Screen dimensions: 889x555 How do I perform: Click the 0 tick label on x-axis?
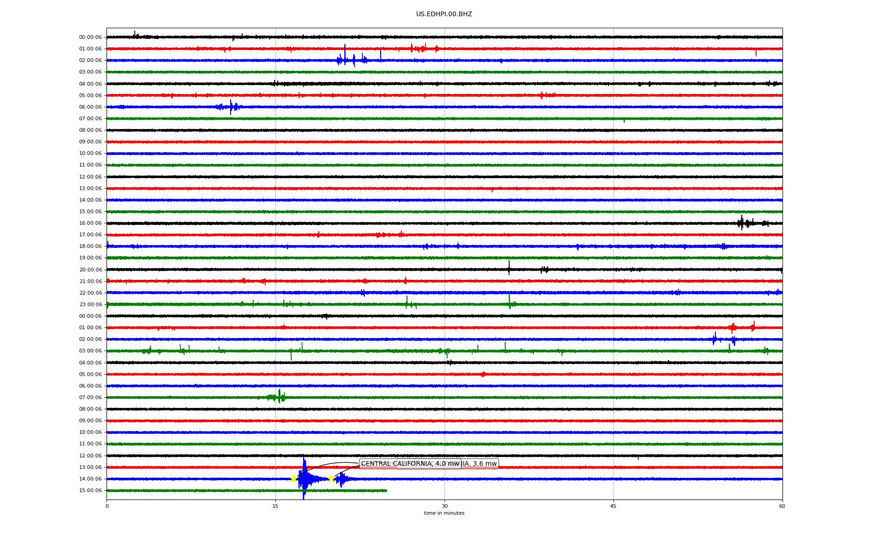107,506
